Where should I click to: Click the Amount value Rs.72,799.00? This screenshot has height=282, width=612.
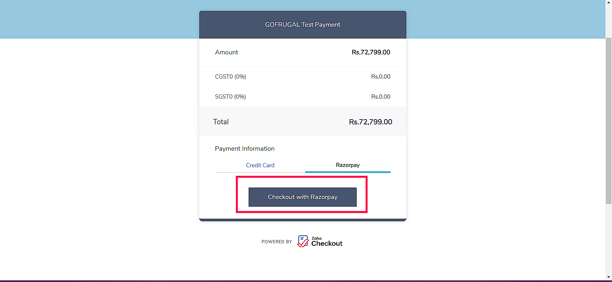371,52
